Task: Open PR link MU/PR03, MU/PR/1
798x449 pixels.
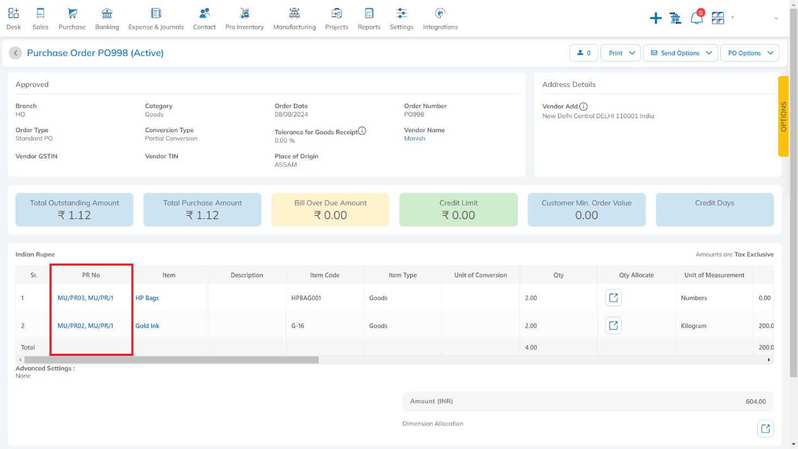Action: coord(85,298)
